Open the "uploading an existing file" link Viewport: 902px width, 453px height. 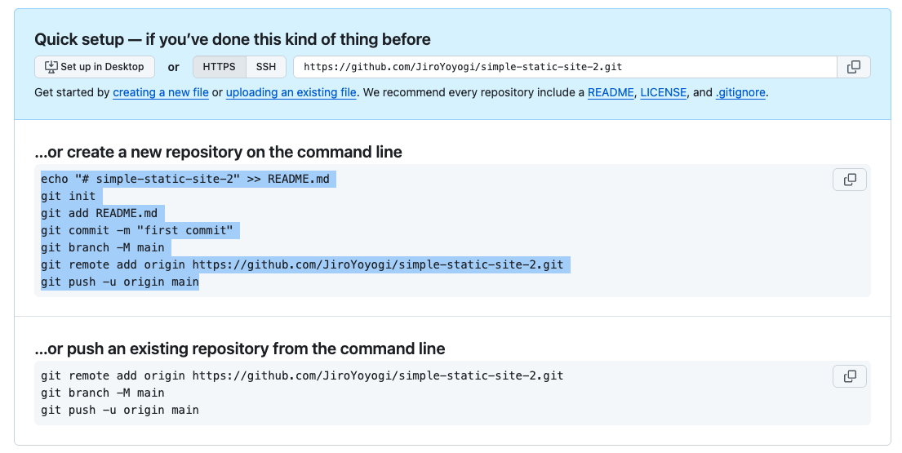291,93
